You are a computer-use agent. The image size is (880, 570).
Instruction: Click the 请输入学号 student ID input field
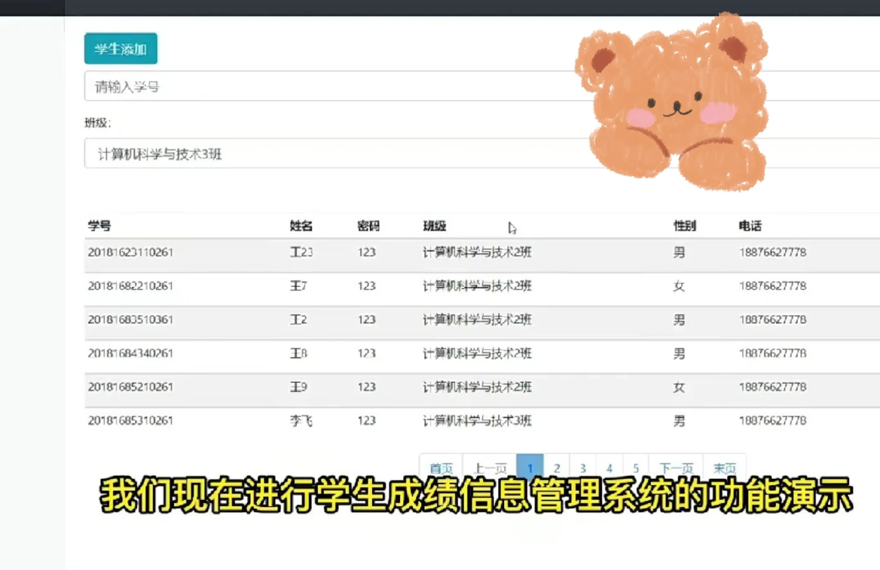(x=264, y=85)
